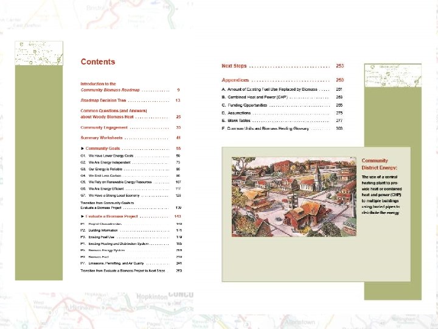Screen dimensions: 438x329
Task: Click map thumbnail atop left green sidebar
Action: point(39,53)
